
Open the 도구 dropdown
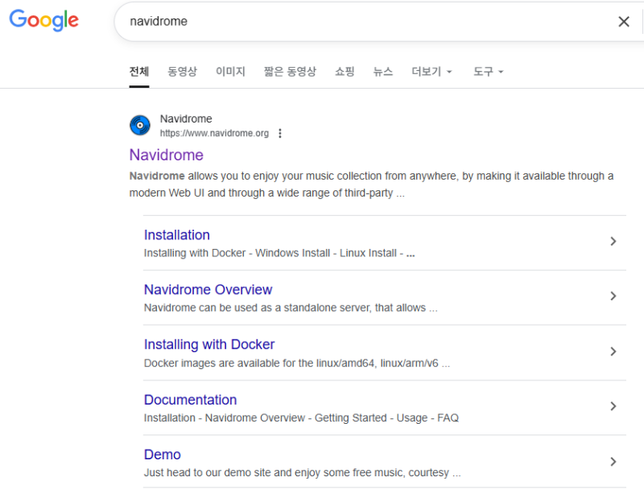click(x=488, y=72)
